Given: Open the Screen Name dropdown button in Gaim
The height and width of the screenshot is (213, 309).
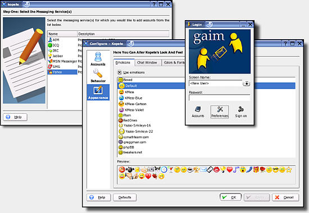Looking at the screenshot, I should pyautogui.click(x=246, y=83).
